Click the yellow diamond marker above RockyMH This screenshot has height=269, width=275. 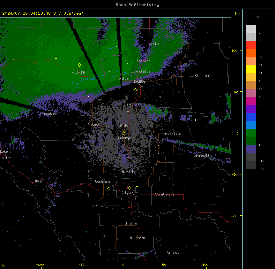point(79,65)
